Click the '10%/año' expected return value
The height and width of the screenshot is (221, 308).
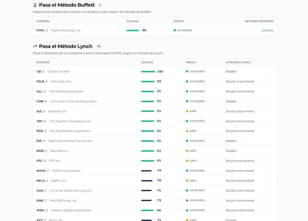tap(267, 30)
